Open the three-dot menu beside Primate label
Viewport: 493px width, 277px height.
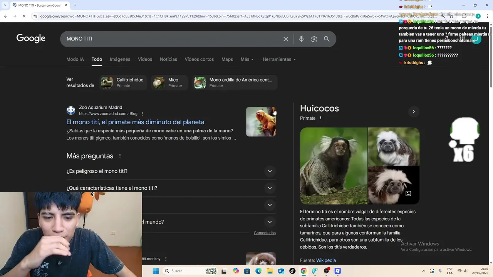coord(320,118)
